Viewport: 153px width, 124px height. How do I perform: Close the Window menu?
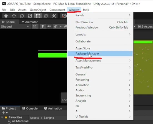[x=74, y=10]
